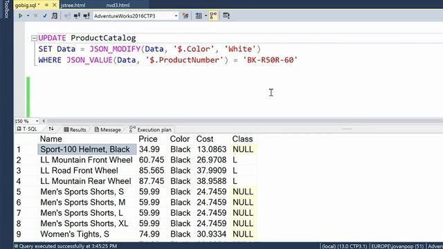
Task: Click the EUROPE\jovanpop (51) status entry
Action: (397, 246)
